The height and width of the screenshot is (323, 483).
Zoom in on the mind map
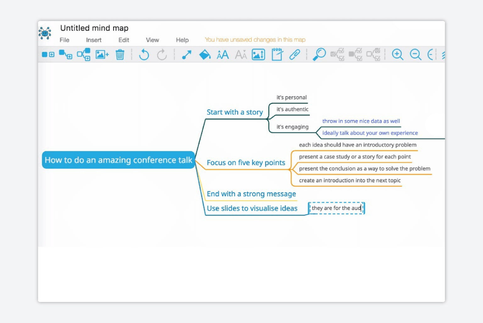pyautogui.click(x=397, y=54)
